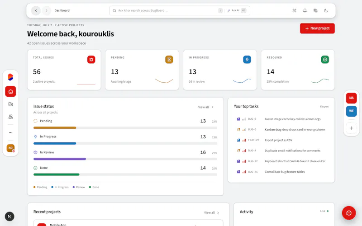Viewport: 362px width, 226px height.
Task: Click the orange Pending progress bar
Action: [55, 128]
